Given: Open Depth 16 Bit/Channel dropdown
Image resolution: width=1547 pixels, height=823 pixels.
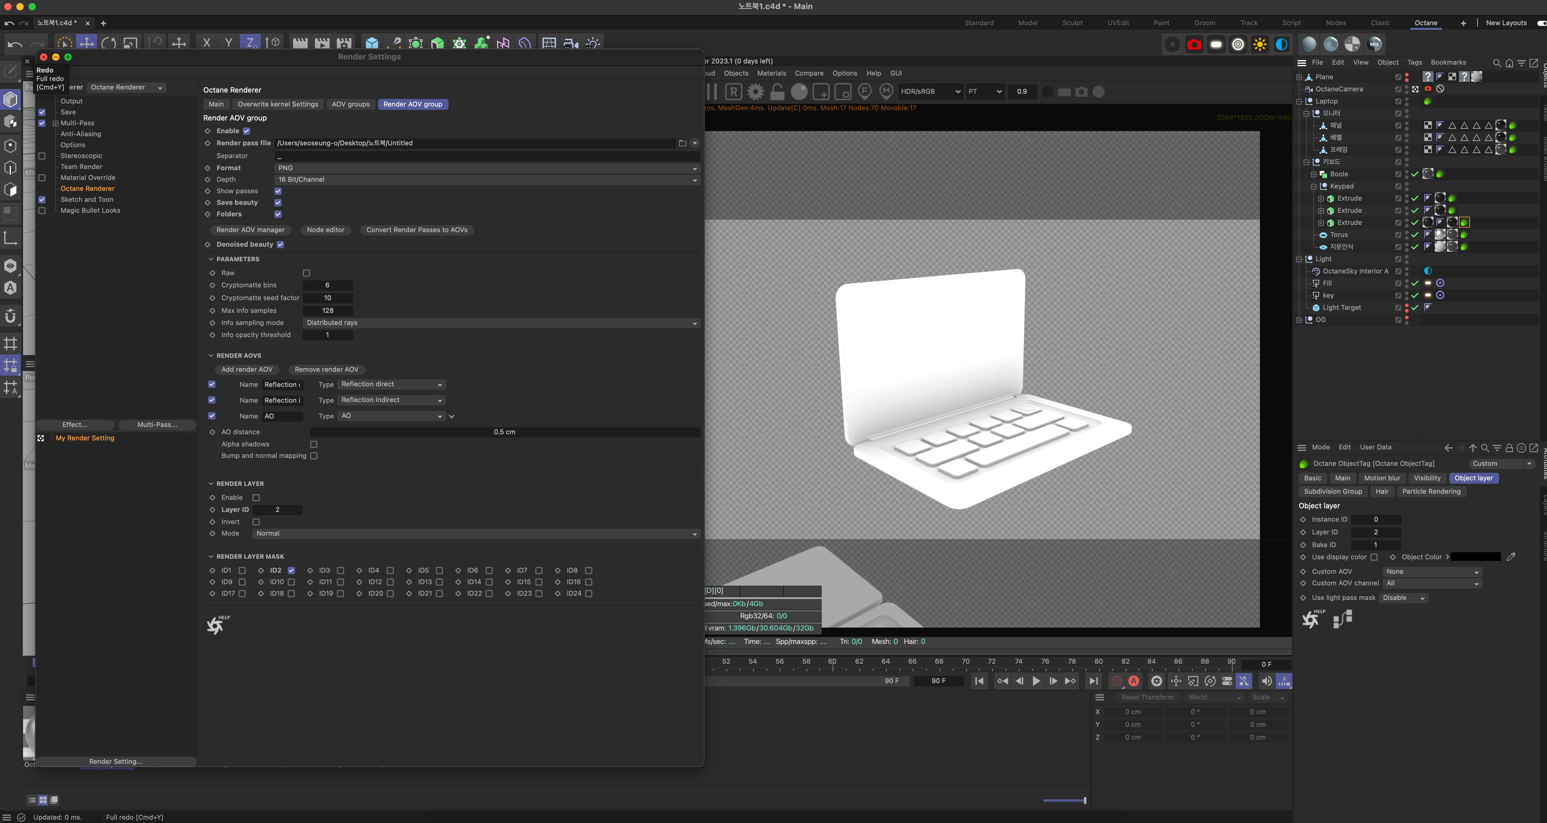Looking at the screenshot, I should (x=487, y=180).
